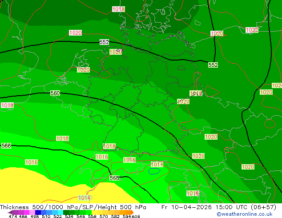This screenshot has width=282, height=218.
Task: Click the dark green swatch above 534 in the legend
Action: tap(66, 212)
